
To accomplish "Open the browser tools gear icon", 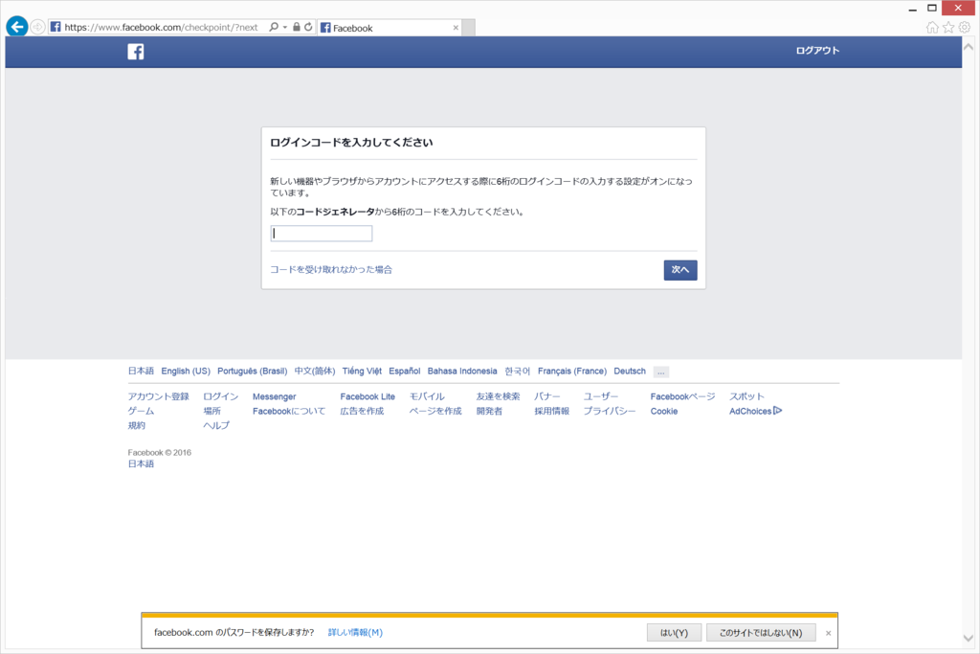I will pyautogui.click(x=965, y=27).
